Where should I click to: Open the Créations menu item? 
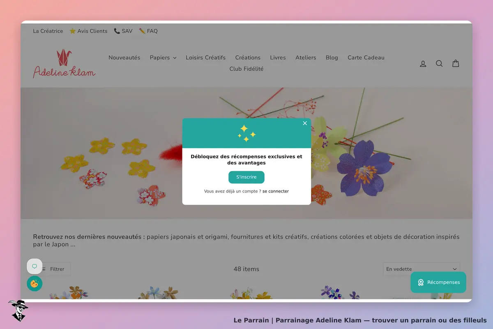(x=248, y=58)
